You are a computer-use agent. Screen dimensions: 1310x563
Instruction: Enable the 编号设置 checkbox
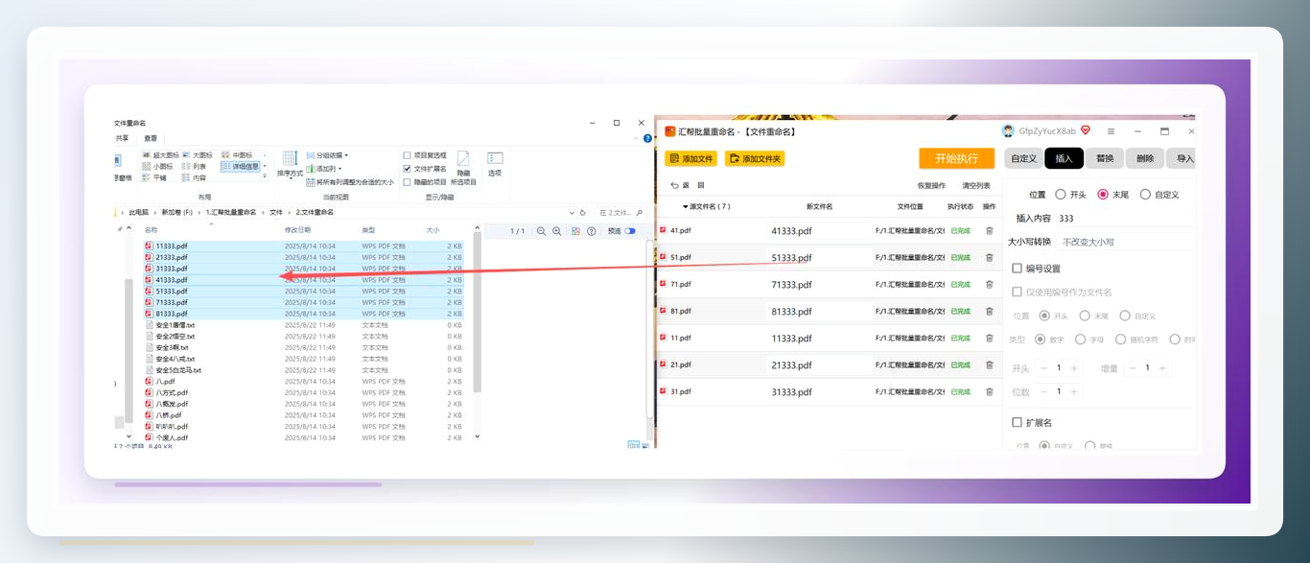1018,269
